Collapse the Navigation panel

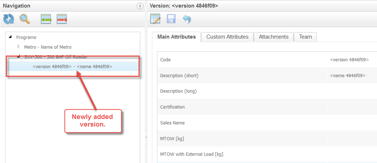pyautogui.click(x=140, y=6)
